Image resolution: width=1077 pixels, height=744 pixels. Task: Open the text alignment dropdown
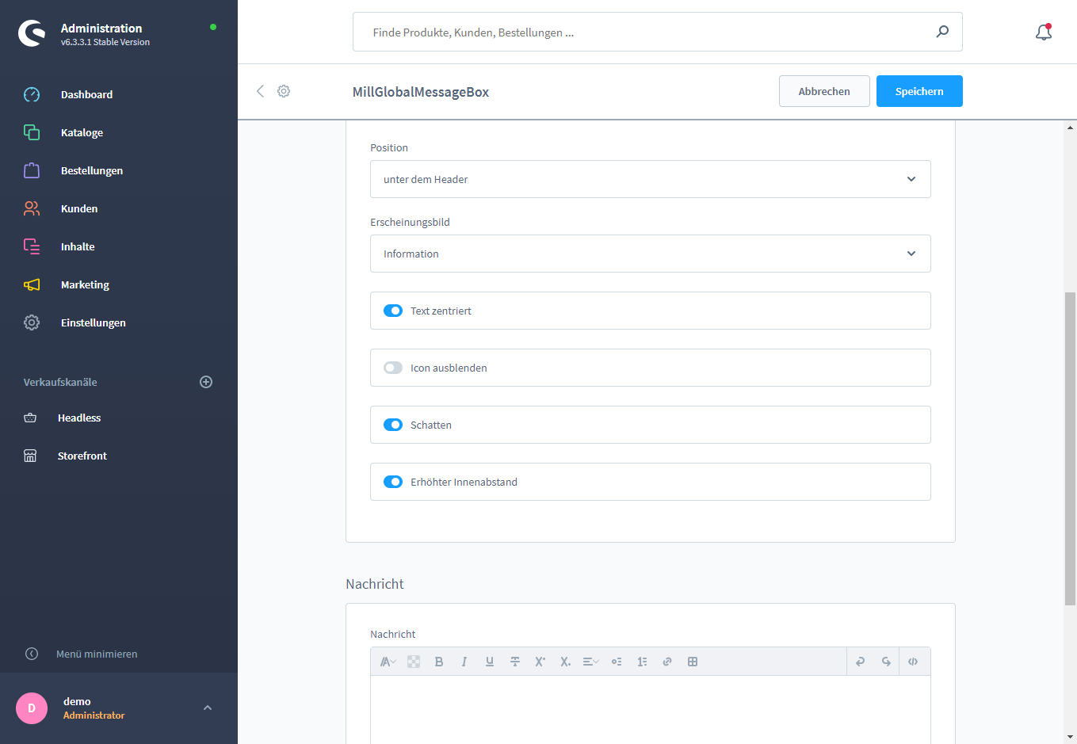[x=591, y=662]
